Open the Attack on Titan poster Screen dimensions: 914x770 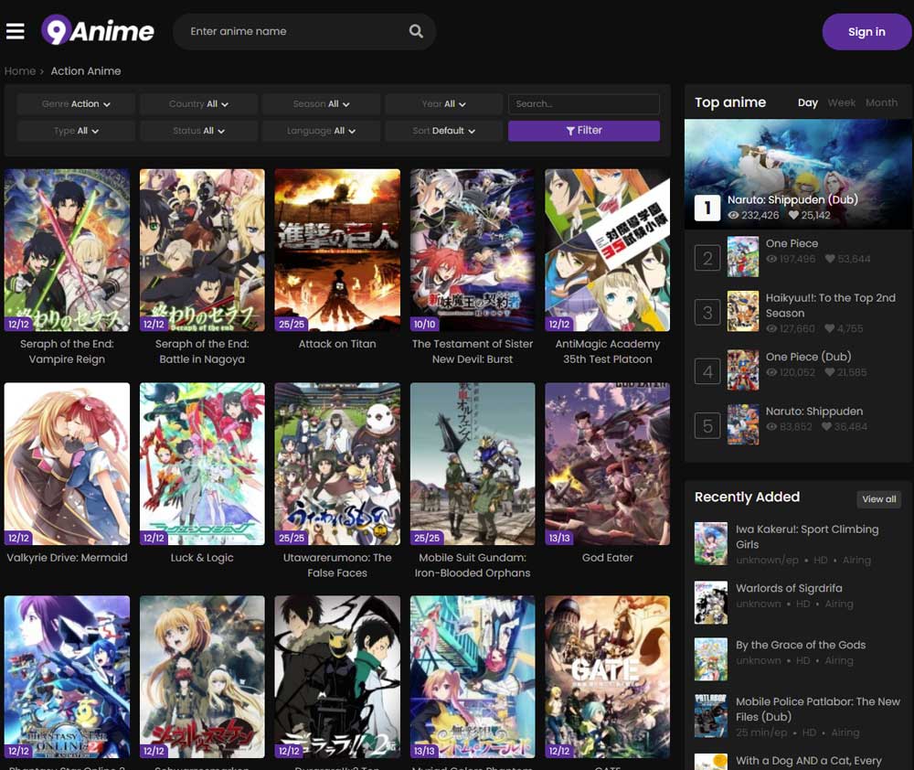pyautogui.click(x=337, y=251)
